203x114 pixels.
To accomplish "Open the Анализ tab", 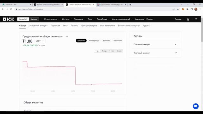I will click(75, 26).
